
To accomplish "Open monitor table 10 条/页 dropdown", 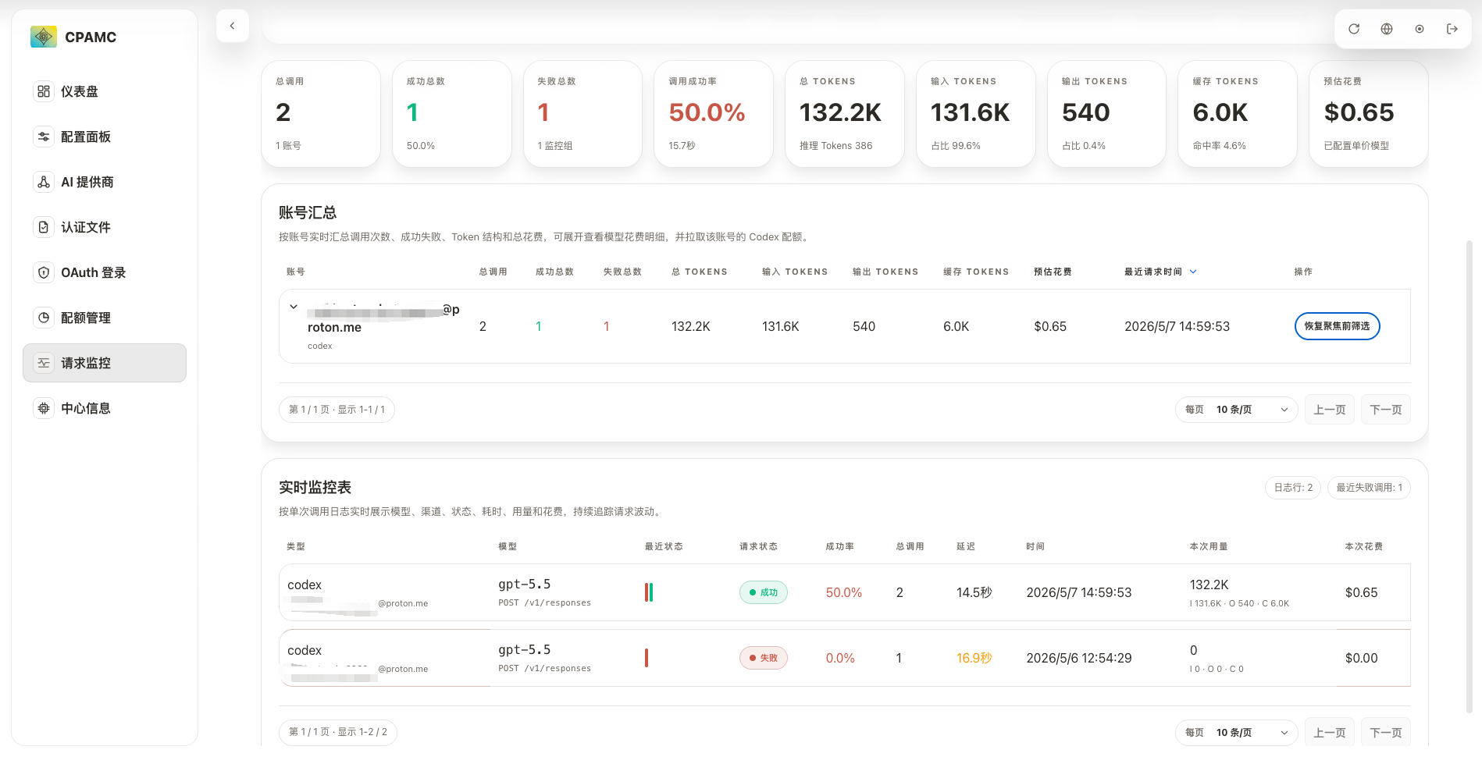I will [x=1237, y=733].
